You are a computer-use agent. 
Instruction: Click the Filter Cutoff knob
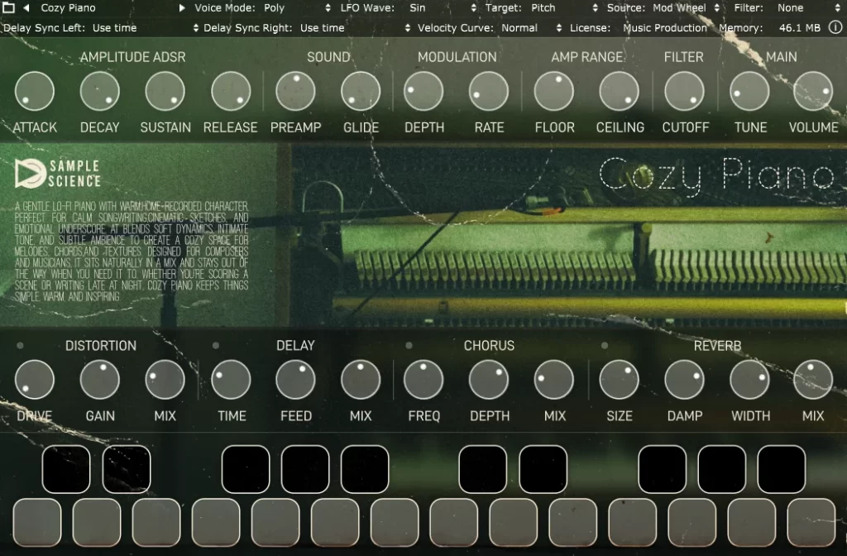tap(684, 91)
